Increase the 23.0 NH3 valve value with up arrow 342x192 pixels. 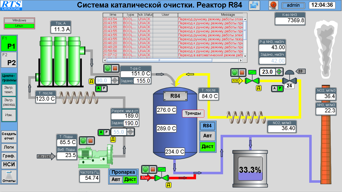tap(279, 70)
